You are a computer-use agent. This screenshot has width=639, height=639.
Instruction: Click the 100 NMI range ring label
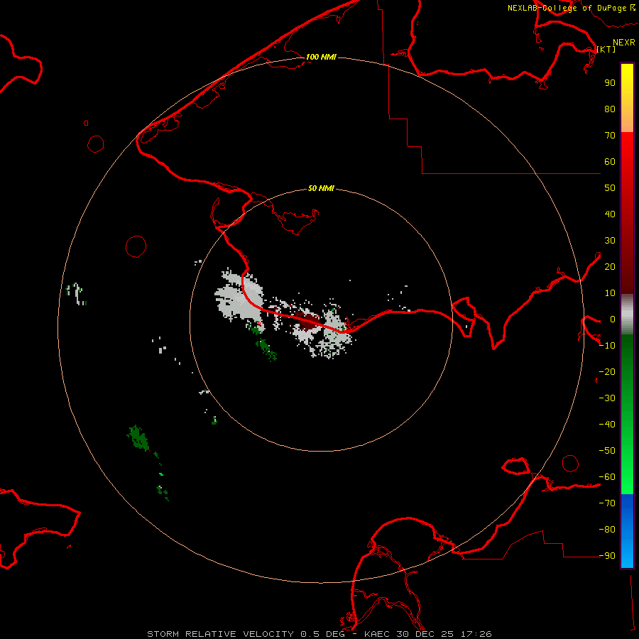(x=321, y=57)
